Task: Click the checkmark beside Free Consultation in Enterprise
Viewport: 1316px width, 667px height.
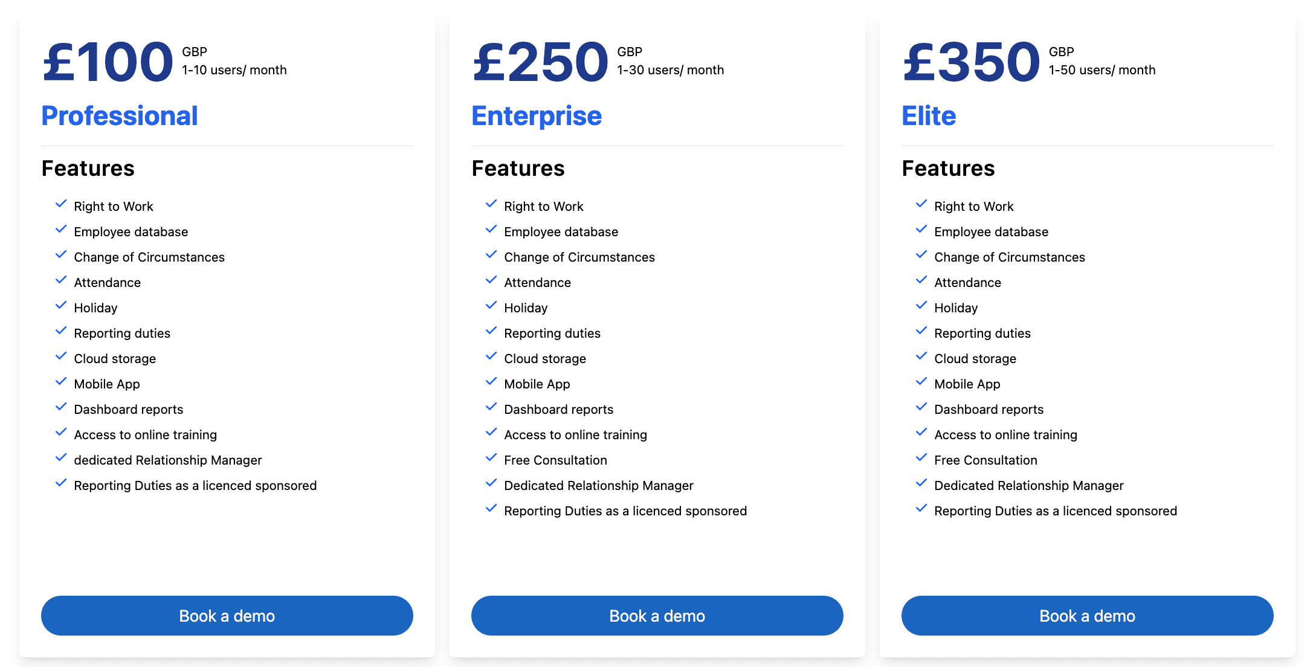Action: 491,457
